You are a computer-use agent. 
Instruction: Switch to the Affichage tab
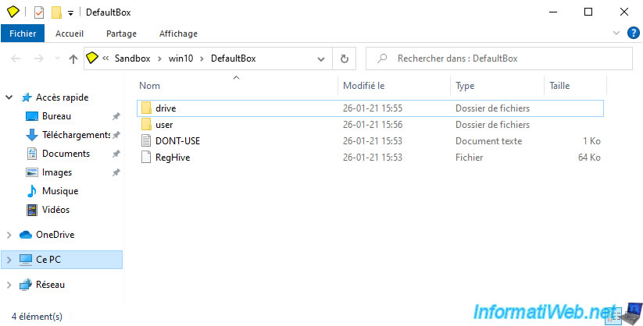point(178,34)
